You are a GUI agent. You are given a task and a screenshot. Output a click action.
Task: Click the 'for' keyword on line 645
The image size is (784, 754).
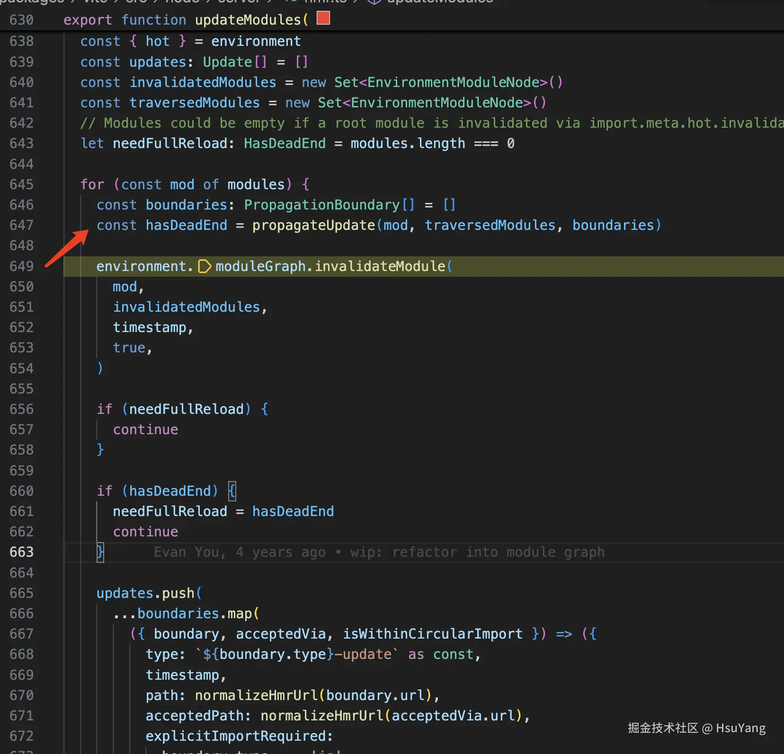tap(92, 184)
